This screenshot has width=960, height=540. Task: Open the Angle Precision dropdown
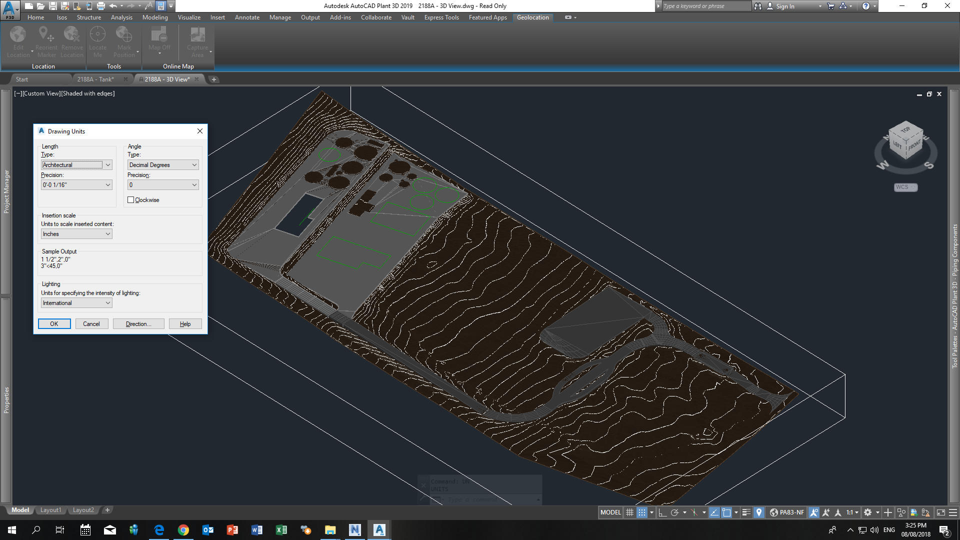point(163,185)
